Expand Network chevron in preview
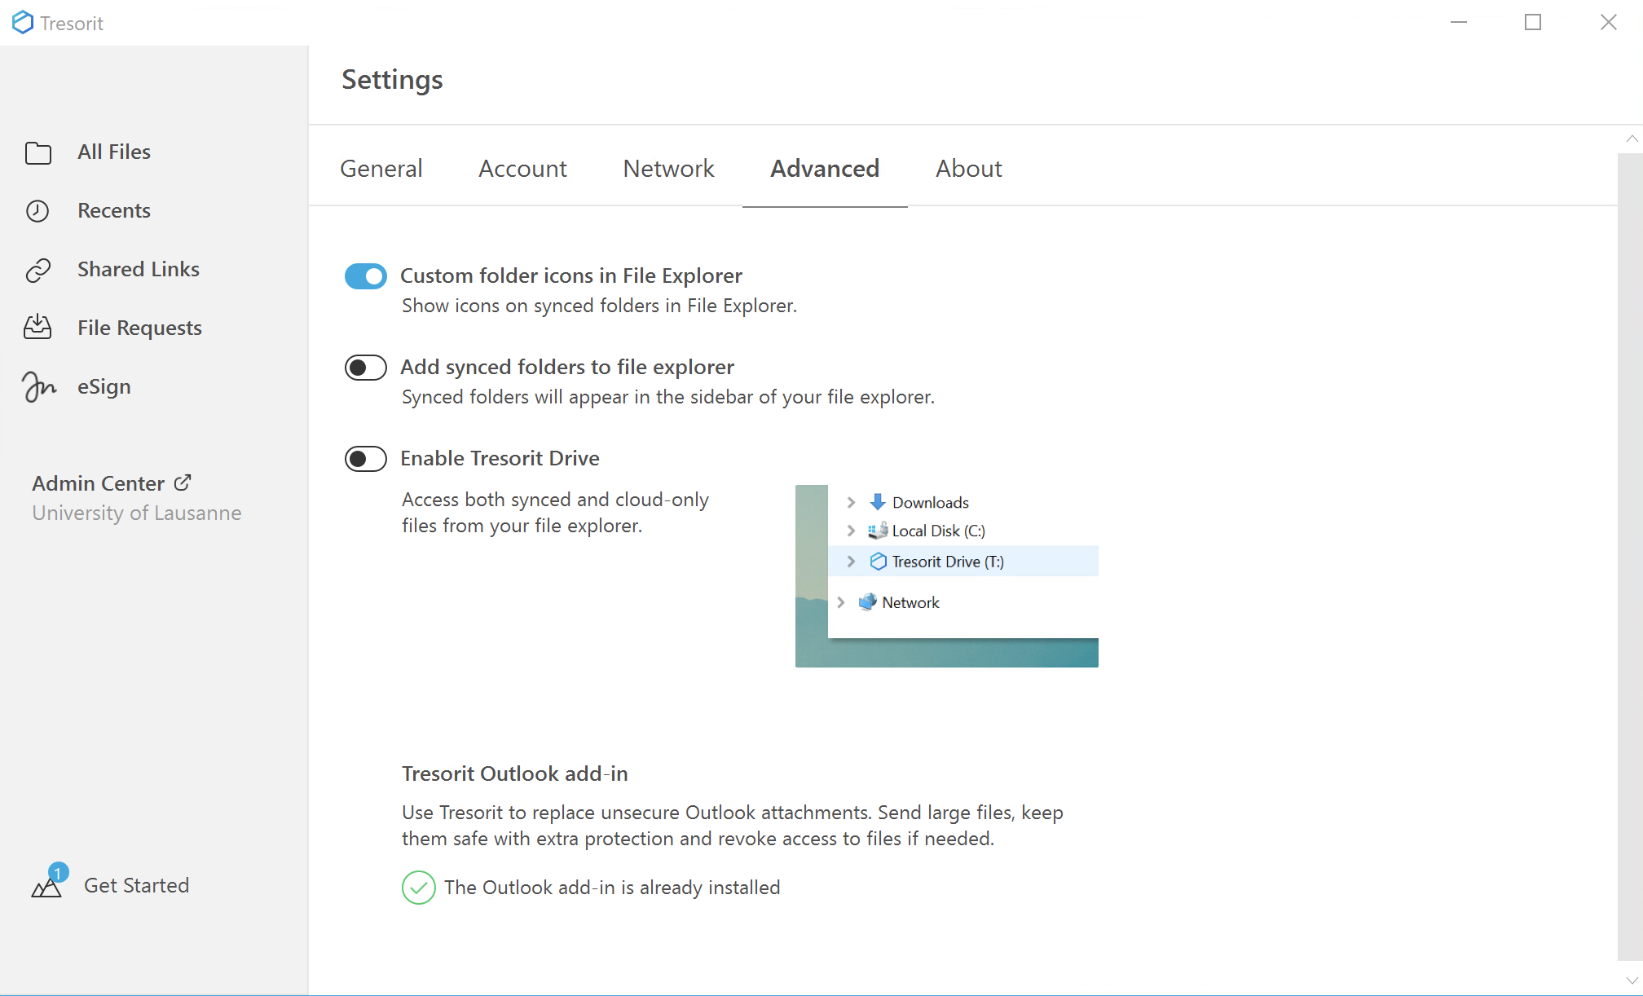This screenshot has height=996, width=1643. pyautogui.click(x=841, y=602)
